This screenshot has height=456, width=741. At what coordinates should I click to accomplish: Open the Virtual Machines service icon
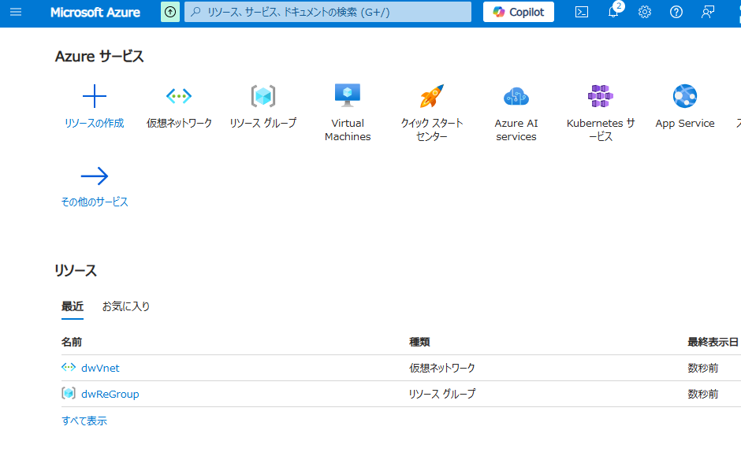coord(348,95)
